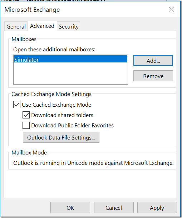Viewport: 182px width, 218px height.
Task: Click the 'Open these additional mailboxes' label
Action: coord(54,50)
